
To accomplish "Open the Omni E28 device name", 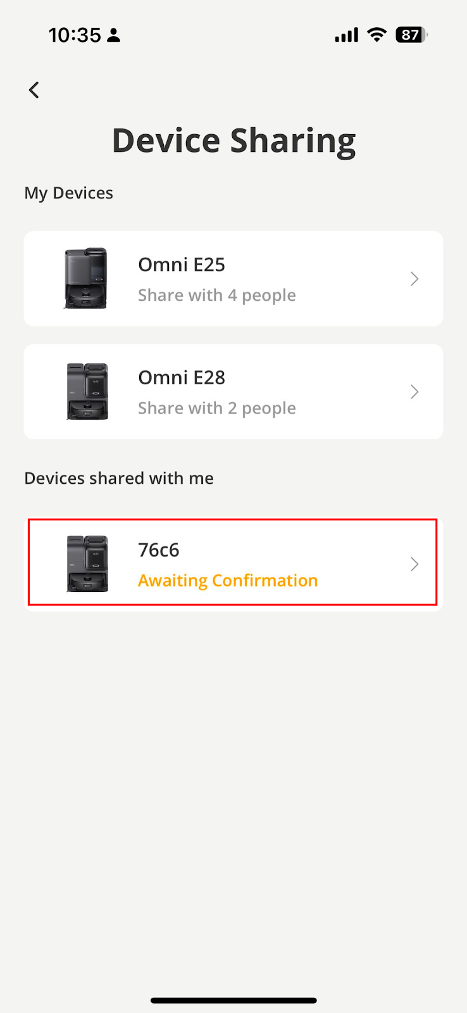I will [182, 377].
